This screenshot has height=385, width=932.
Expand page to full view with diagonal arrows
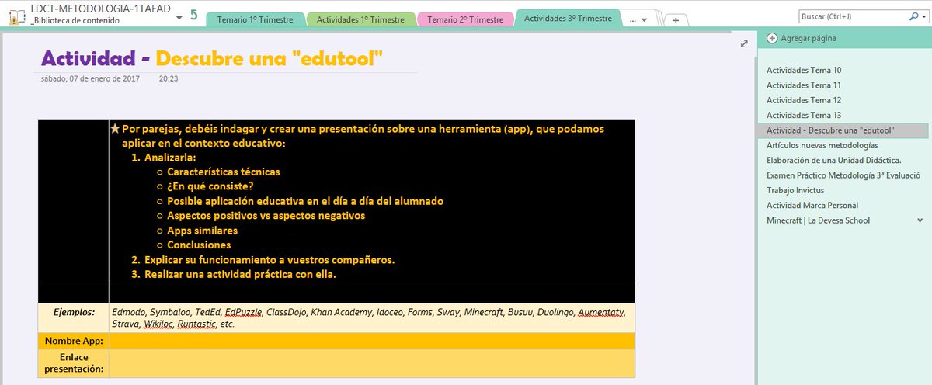(744, 44)
